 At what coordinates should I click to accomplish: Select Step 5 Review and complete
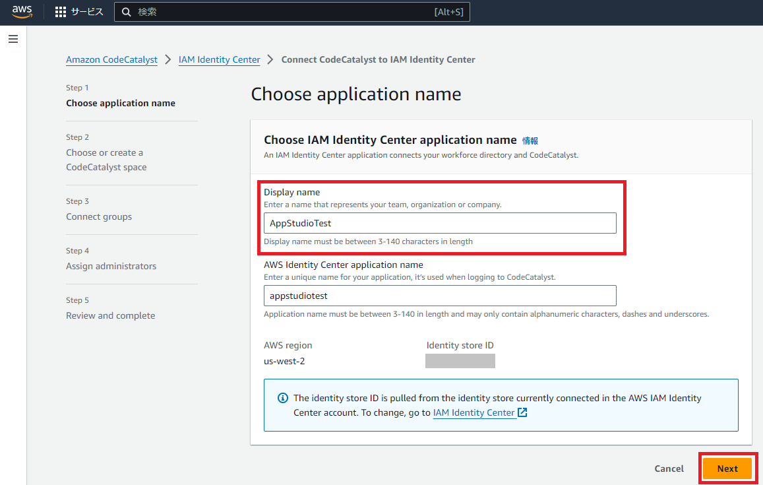click(111, 315)
